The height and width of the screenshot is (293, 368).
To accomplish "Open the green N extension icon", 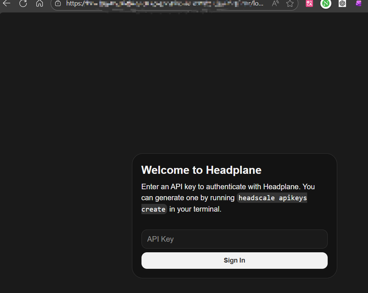I will [326, 4].
